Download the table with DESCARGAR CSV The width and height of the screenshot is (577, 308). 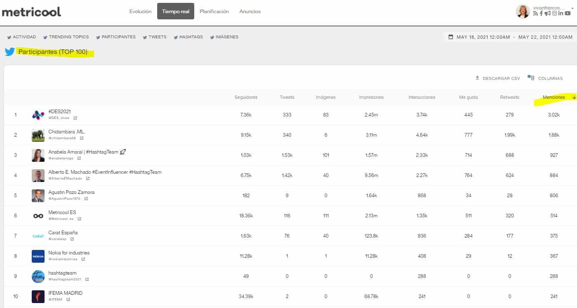(x=498, y=78)
